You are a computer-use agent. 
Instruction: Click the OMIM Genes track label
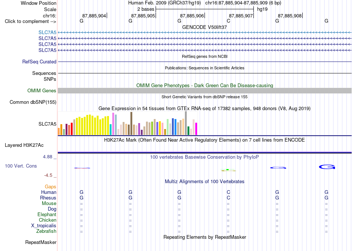tap(42, 90)
